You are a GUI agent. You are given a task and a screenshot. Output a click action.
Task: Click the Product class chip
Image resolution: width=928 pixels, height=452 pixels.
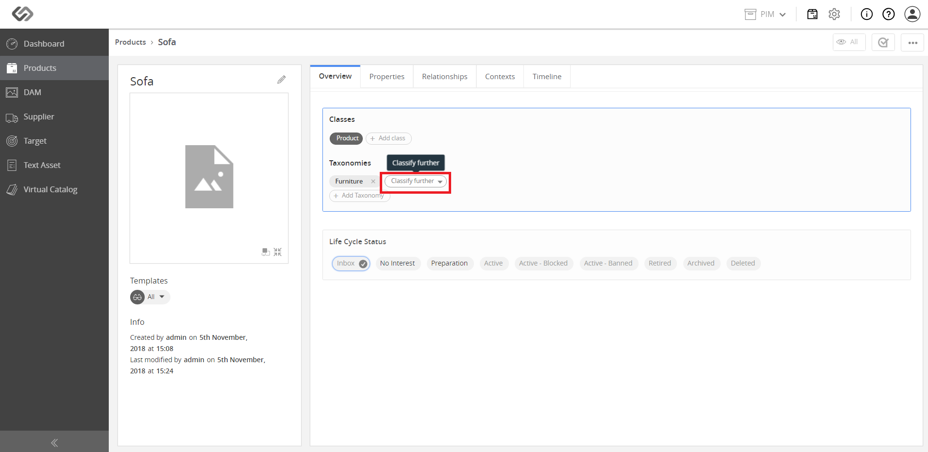click(x=346, y=138)
